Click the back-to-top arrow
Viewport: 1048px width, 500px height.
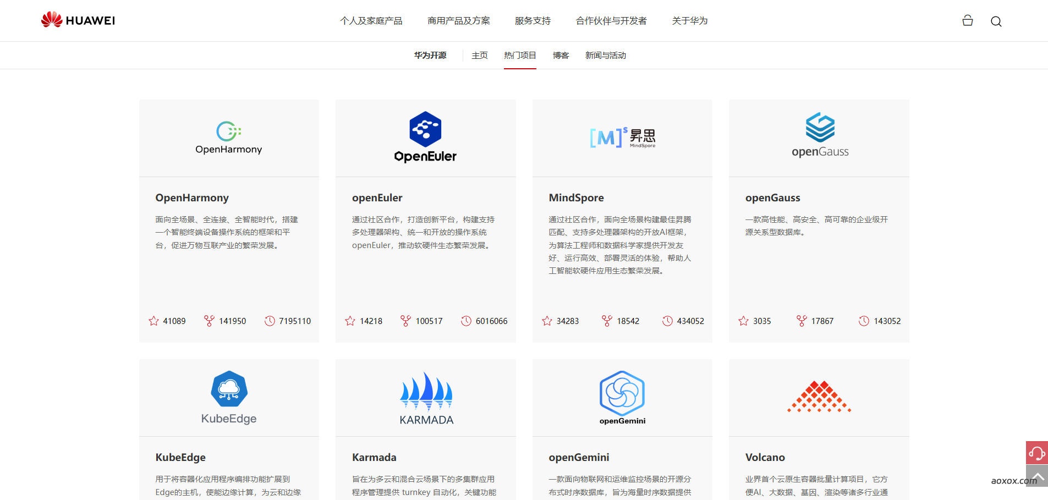1038,477
